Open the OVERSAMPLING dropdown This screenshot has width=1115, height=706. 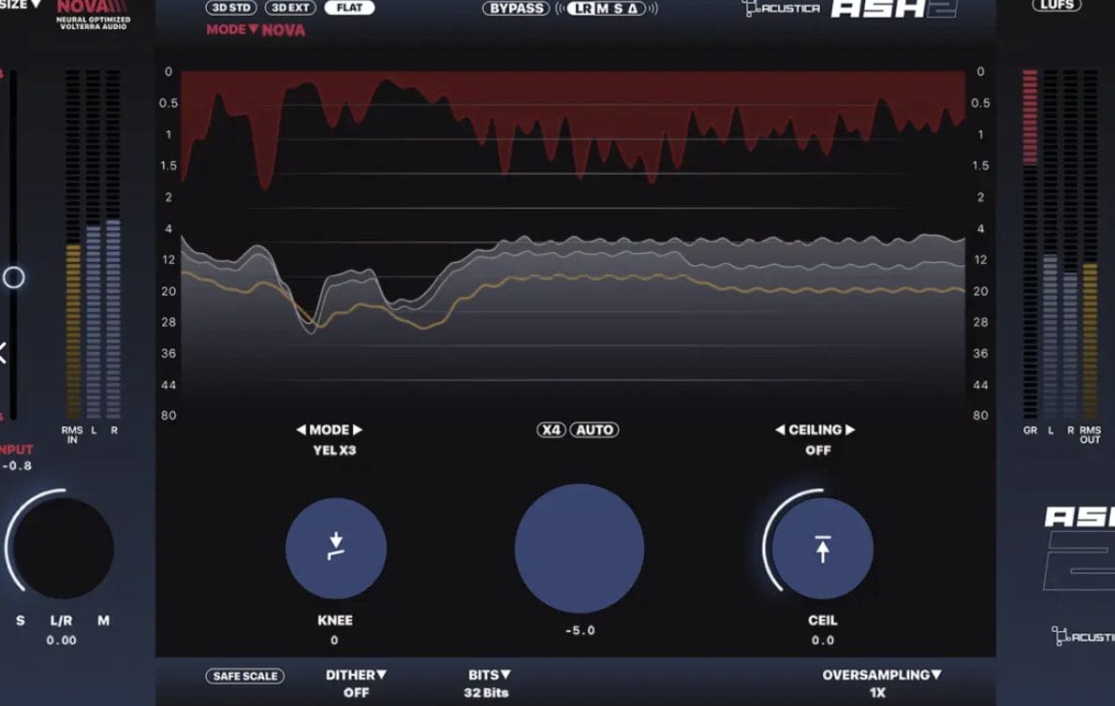point(882,675)
